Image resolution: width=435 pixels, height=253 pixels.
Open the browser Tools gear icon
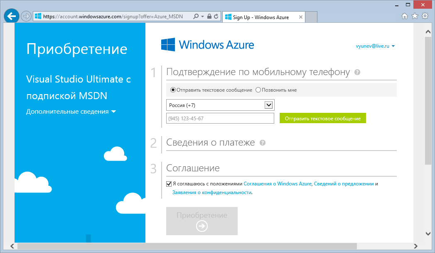425,16
